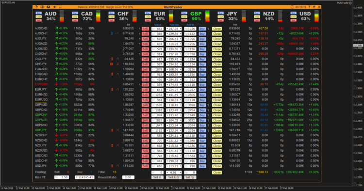Increase the lots stepper on the GBPUSD row
The height and width of the screenshot is (191, 364).
(181, 126)
